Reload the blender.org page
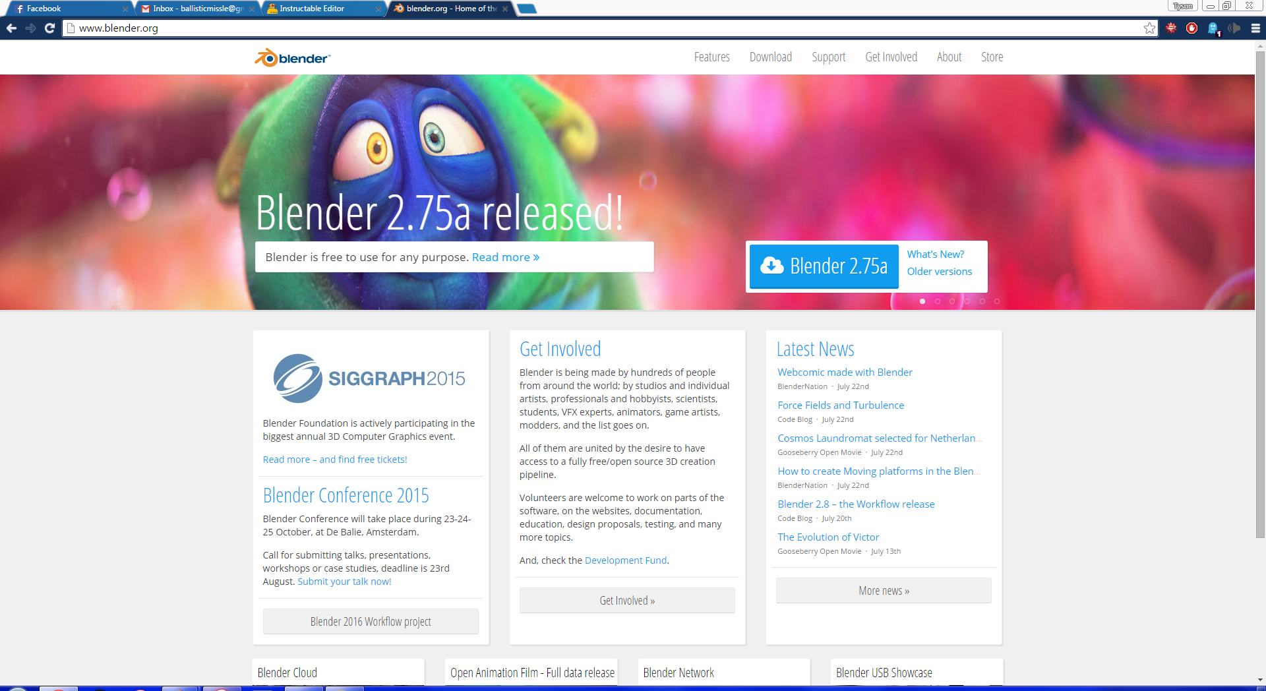 tap(49, 28)
